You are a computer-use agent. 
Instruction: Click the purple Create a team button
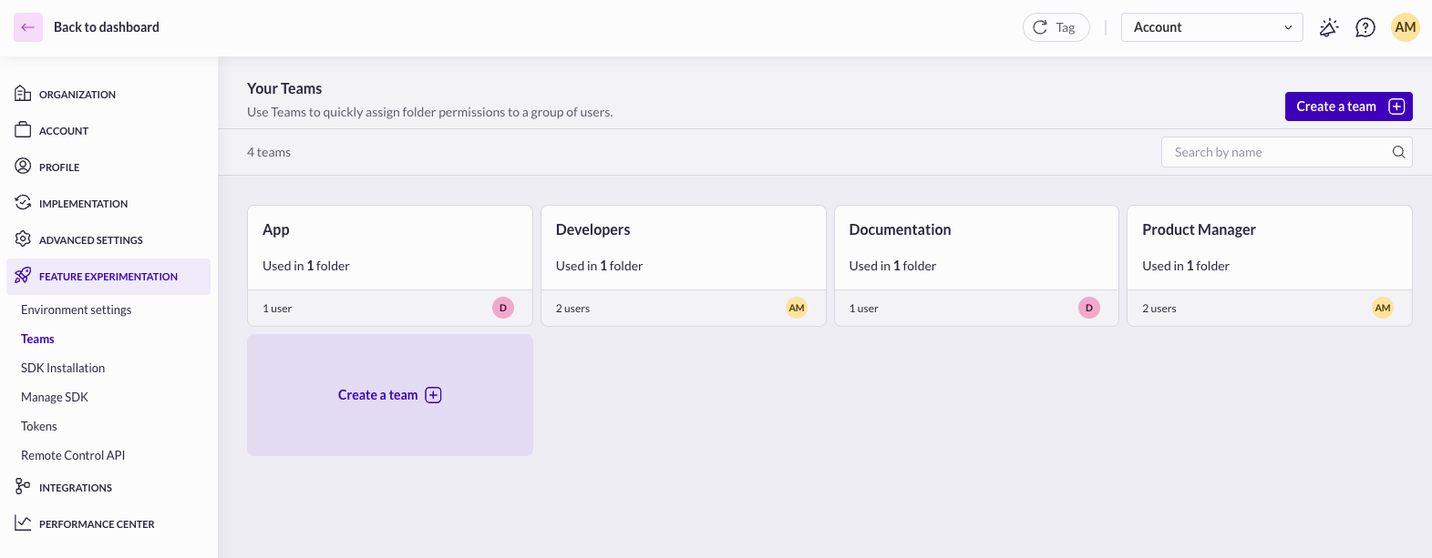(1347, 107)
